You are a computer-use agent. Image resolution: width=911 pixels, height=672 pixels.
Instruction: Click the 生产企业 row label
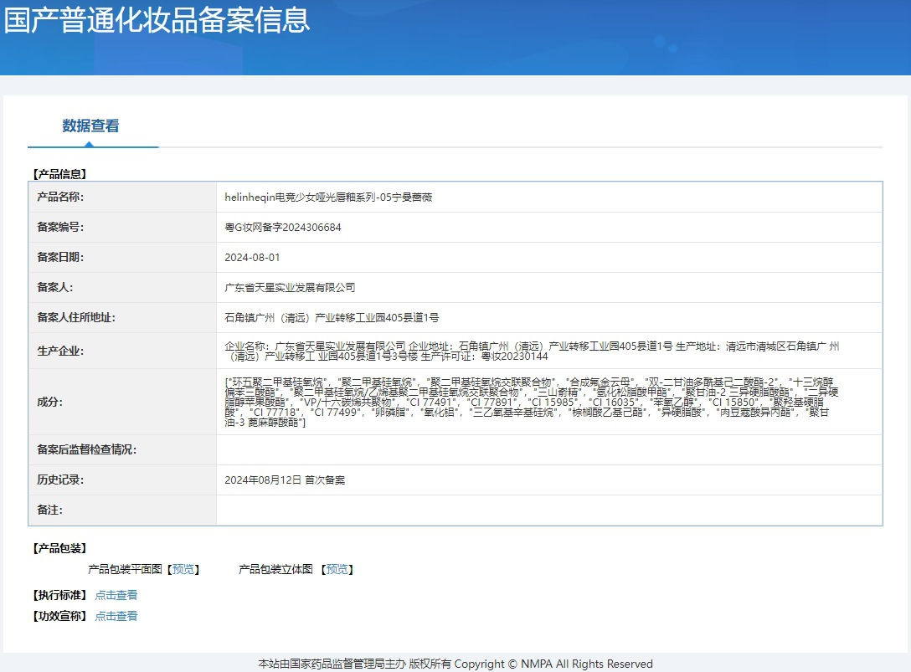(x=60, y=351)
